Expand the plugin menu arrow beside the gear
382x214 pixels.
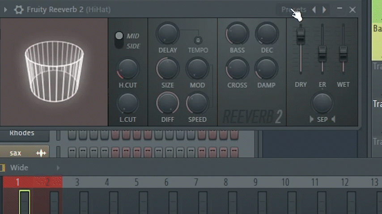5,10
